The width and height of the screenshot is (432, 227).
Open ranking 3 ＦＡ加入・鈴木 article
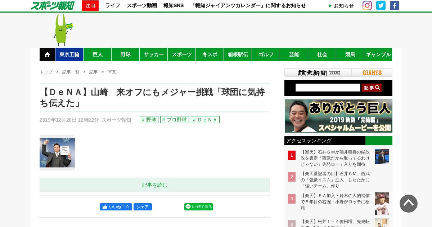coord(335,202)
